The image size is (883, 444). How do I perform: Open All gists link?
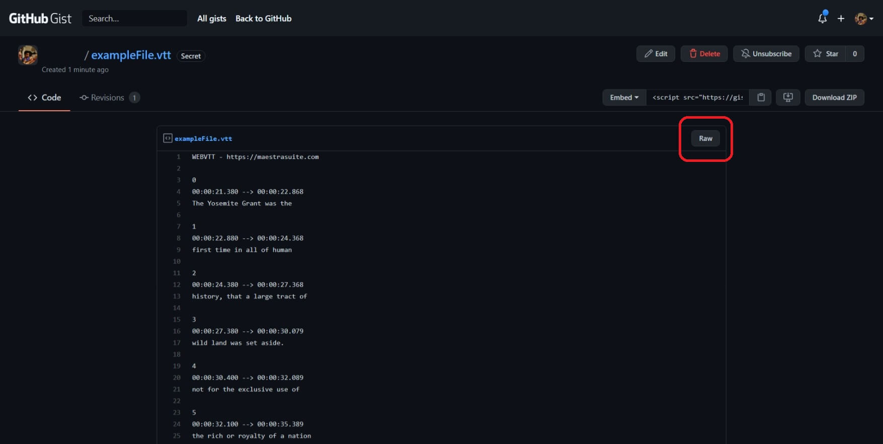(212, 19)
